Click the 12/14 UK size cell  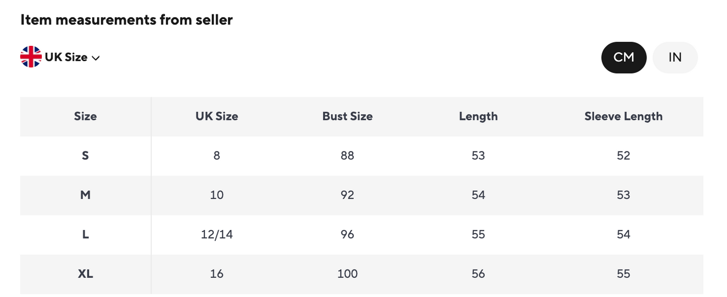click(x=216, y=234)
